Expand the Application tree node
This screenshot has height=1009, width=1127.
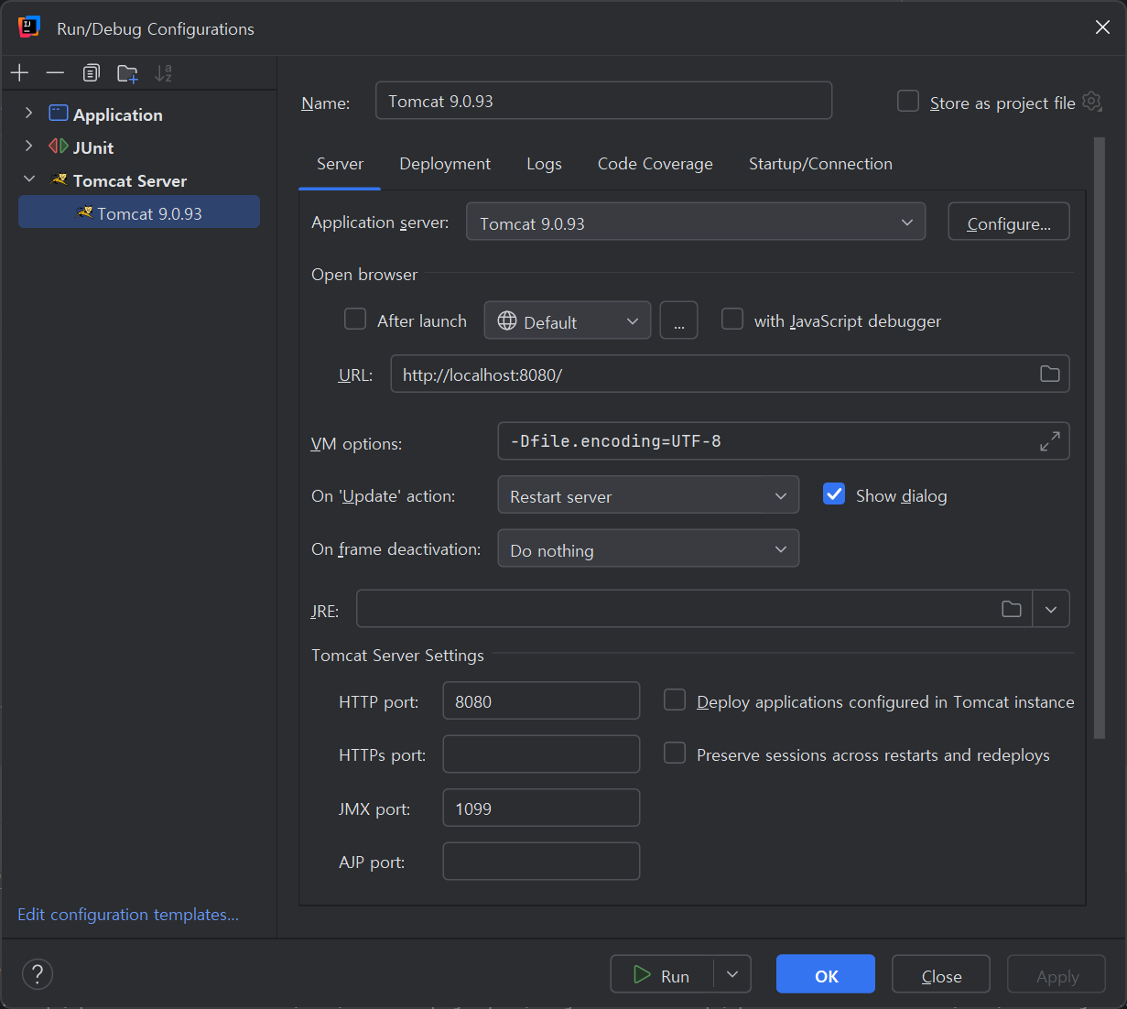29,113
